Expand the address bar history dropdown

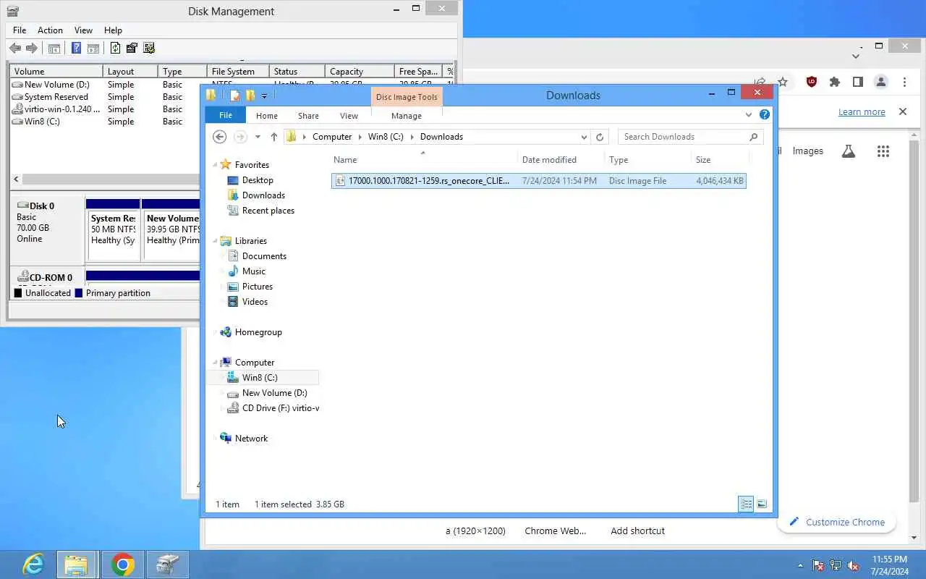click(584, 137)
